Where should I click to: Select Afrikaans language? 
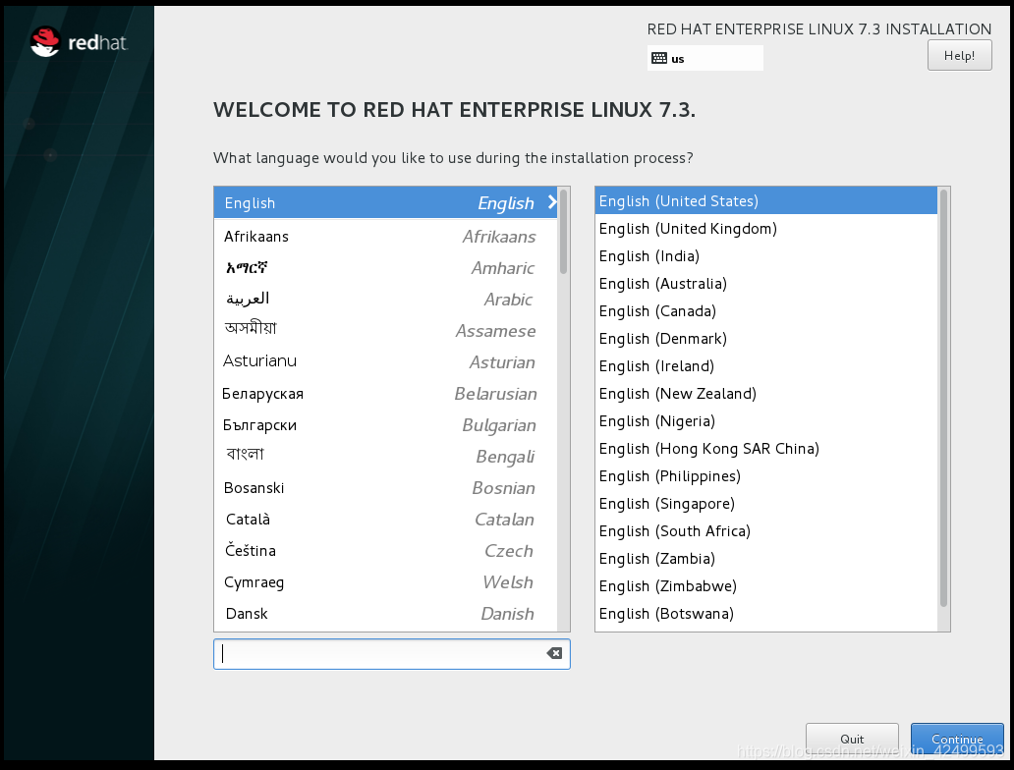(x=385, y=237)
